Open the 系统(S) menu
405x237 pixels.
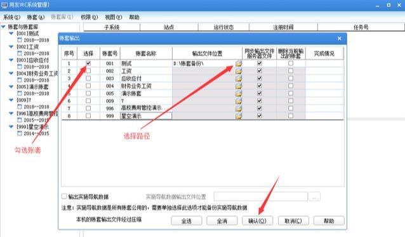click(x=11, y=17)
